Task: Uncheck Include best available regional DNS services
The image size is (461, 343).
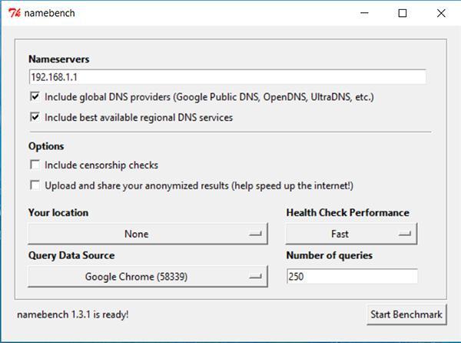Action: [x=35, y=117]
